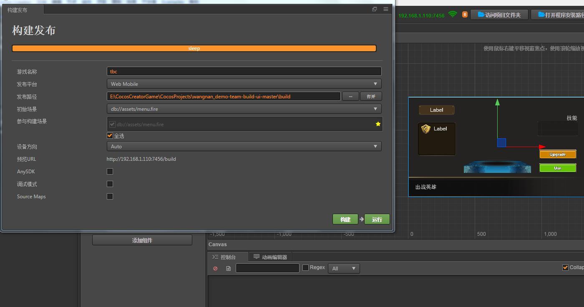The width and height of the screenshot is (584, 307).
Task: Select the green Y-axis gizmo arrow
Action: point(497,102)
